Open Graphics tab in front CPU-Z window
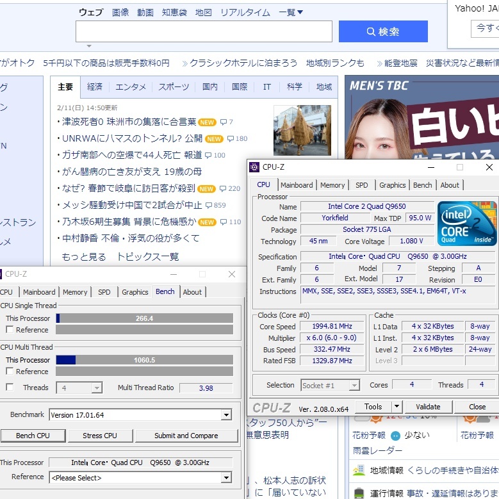Image resolution: width=499 pixels, height=499 pixels. (393, 185)
